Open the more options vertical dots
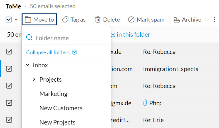This screenshot has height=128, width=219. click(215, 20)
